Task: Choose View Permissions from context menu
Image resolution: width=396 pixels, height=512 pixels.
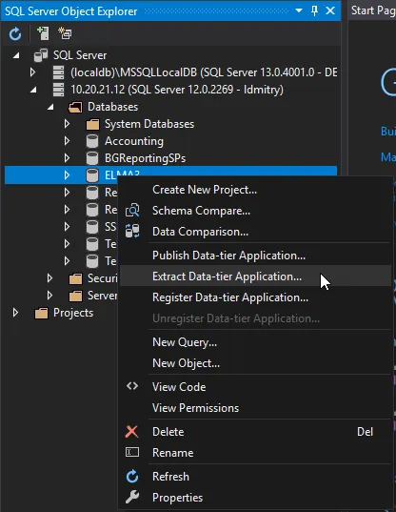Action: [x=255, y=408]
